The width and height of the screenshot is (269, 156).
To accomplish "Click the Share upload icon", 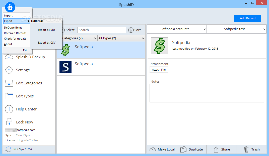I will tap(216, 149).
